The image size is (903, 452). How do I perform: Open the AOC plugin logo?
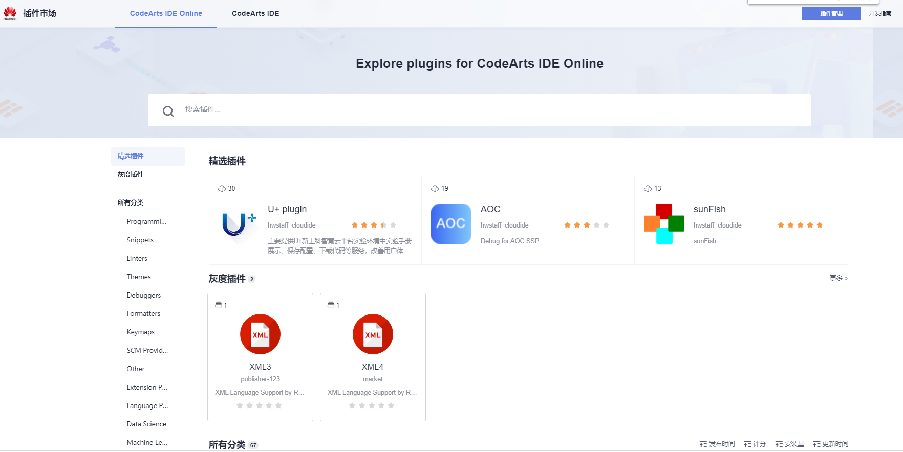point(451,224)
